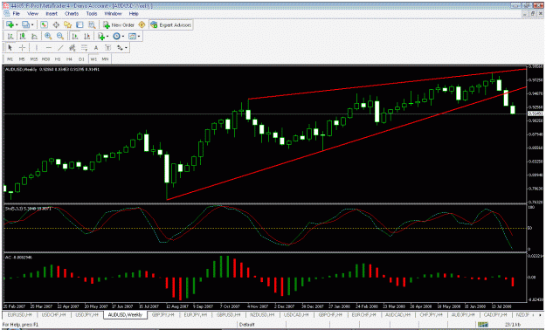Switch timeframe to H1
546x330 pixels.
(58, 59)
